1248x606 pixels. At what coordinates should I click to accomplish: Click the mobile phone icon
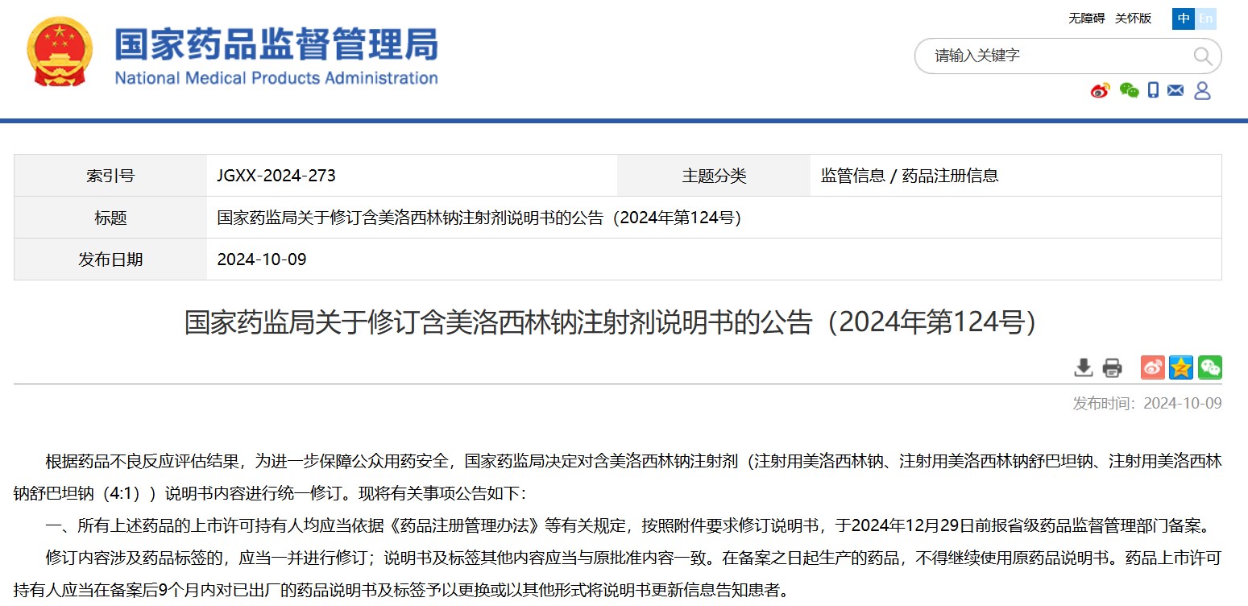(x=1153, y=90)
